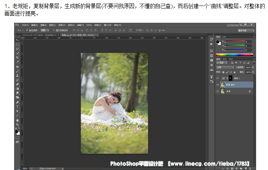Screen dimensions: 268x170
Task: Toggle lock image pixels brush icon
Action: click(227, 72)
